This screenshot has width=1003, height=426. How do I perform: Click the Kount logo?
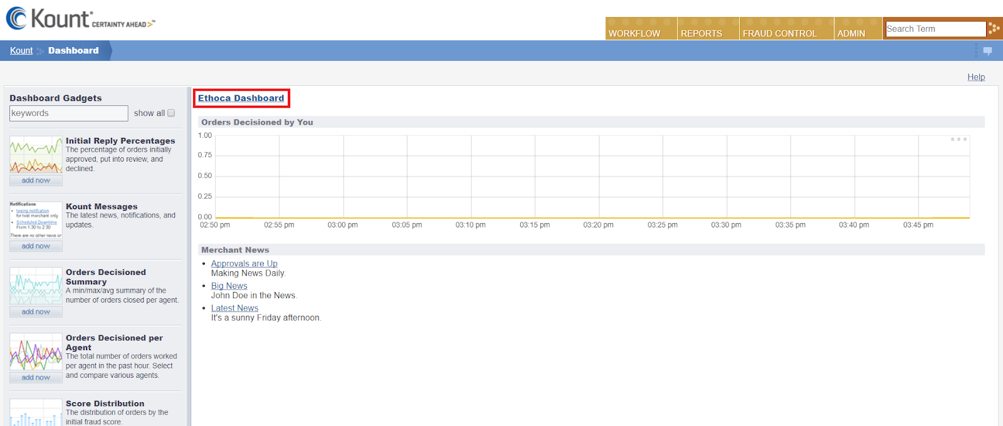tap(80, 19)
